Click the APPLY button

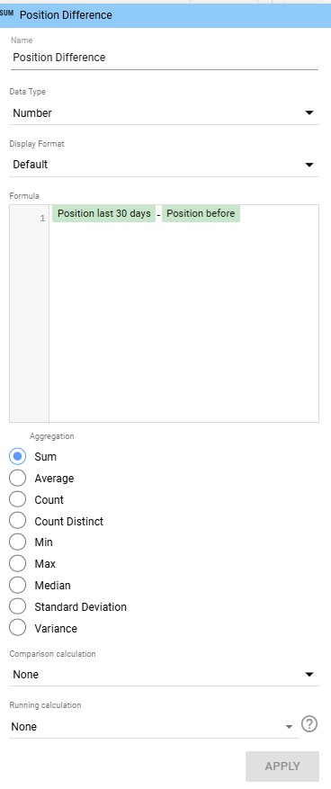(x=282, y=767)
